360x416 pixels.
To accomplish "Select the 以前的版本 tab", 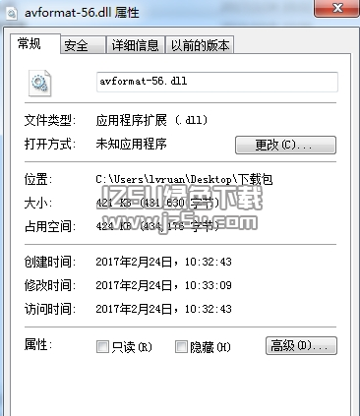I will pos(200,45).
